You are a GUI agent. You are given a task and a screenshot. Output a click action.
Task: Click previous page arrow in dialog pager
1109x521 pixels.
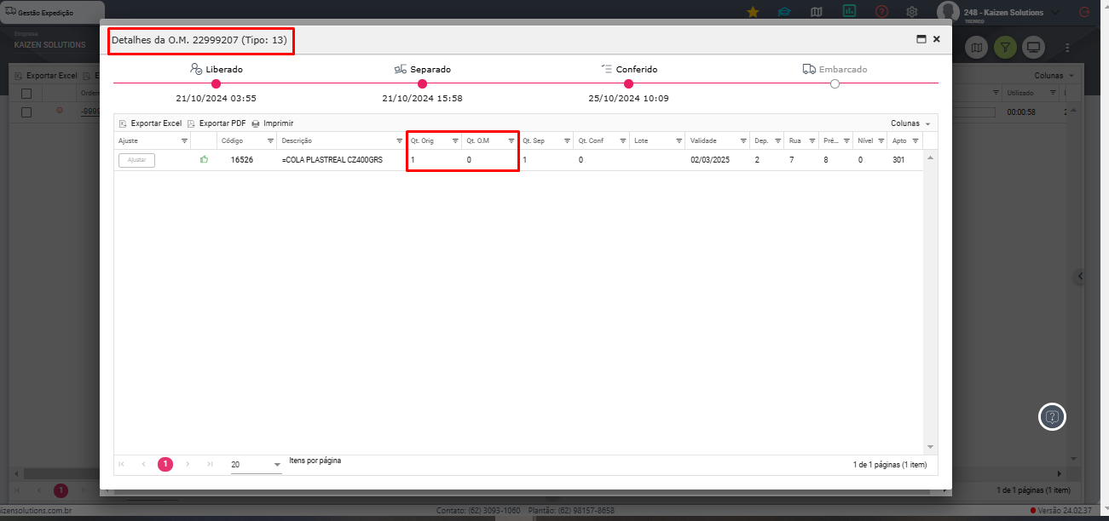pyautogui.click(x=143, y=464)
